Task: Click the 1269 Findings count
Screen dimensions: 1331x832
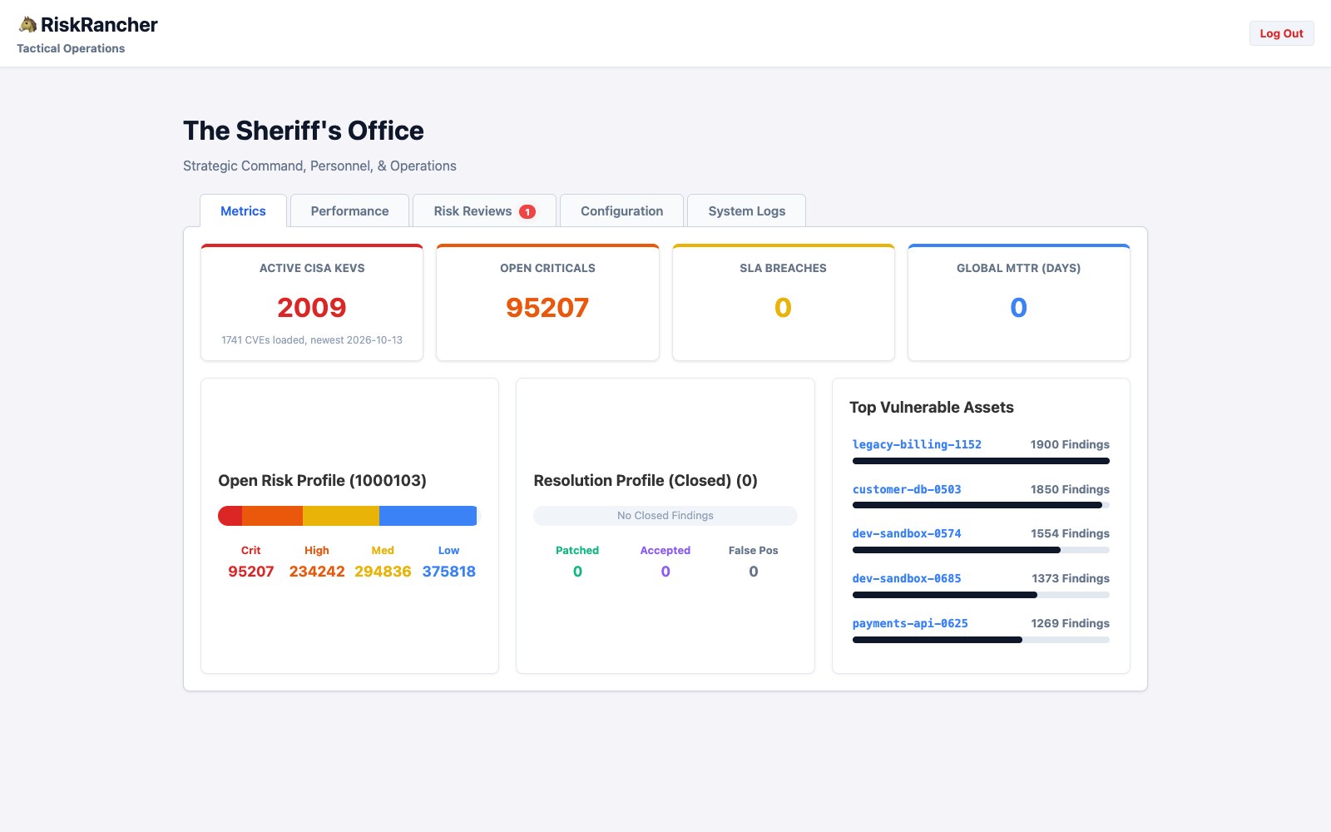Action: click(1070, 623)
